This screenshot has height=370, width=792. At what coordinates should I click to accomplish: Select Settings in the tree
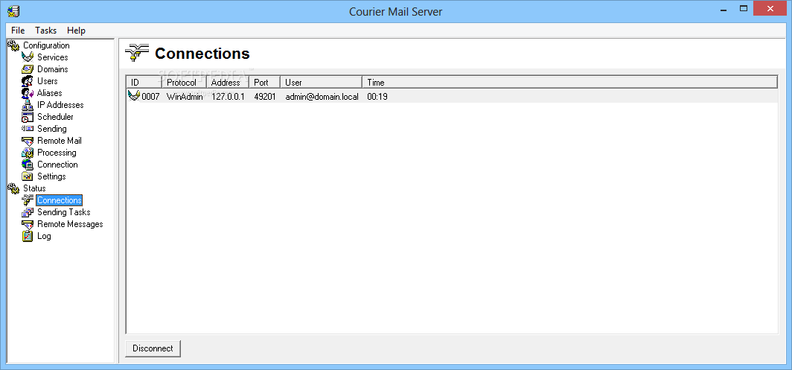[x=51, y=176]
